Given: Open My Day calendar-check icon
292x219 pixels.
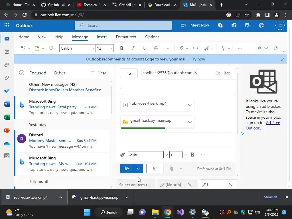Looking at the screenshot, I should click(x=248, y=25).
